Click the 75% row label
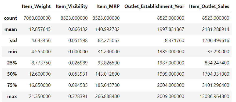 point(12,85)
